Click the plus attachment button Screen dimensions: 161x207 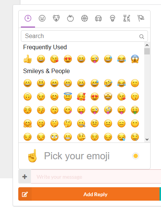click(x=25, y=177)
